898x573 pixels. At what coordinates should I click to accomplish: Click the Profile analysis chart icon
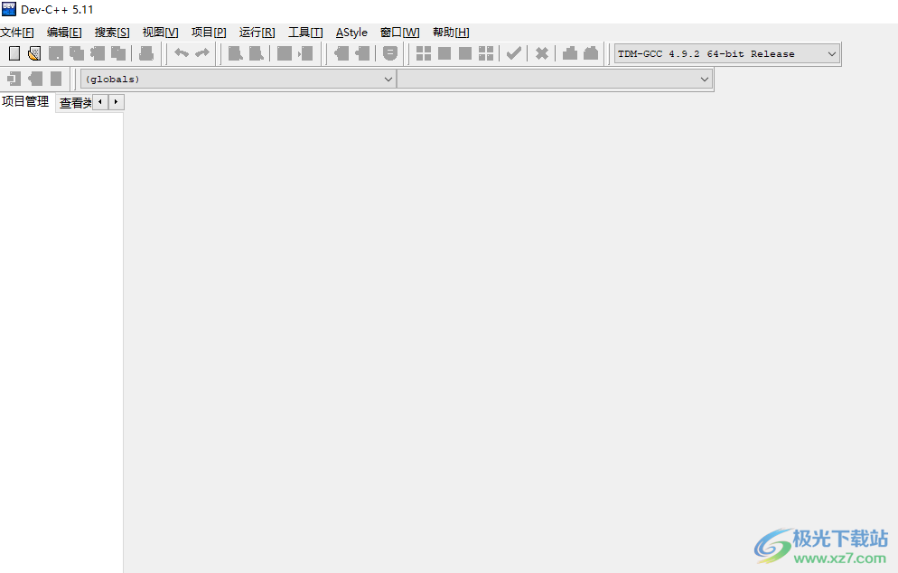point(570,53)
